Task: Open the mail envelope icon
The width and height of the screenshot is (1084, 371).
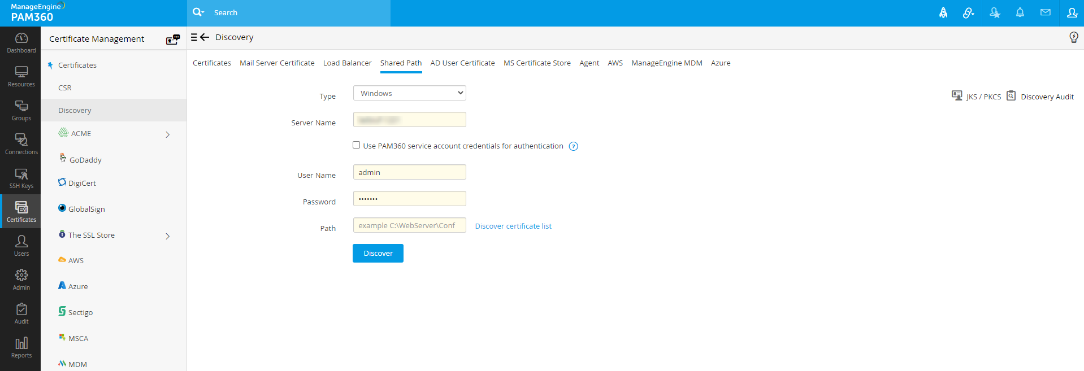Action: 1046,12
